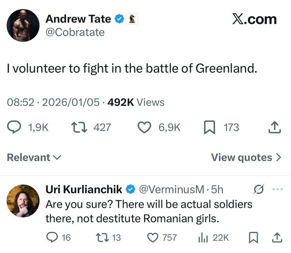Open View quotes link
Screen dimensions: 291x253
(x=246, y=157)
